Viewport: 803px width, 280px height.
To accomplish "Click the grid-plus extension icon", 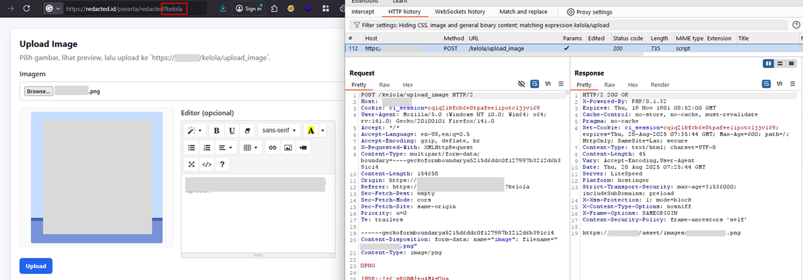I will (x=326, y=8).
